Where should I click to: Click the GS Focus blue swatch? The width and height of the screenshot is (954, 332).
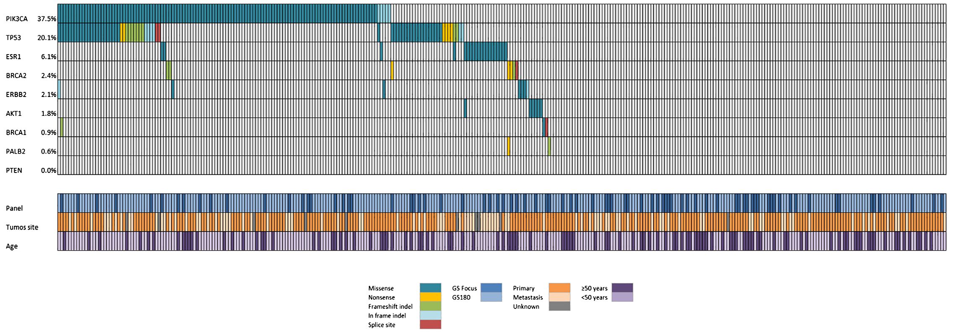coord(491,288)
